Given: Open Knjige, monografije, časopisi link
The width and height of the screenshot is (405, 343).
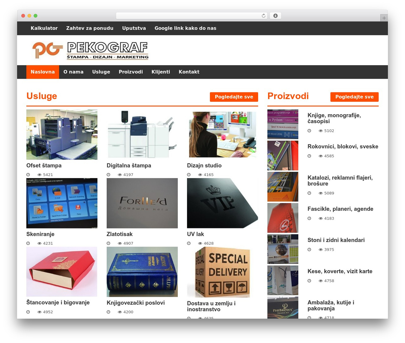Looking at the screenshot, I should point(334,118).
